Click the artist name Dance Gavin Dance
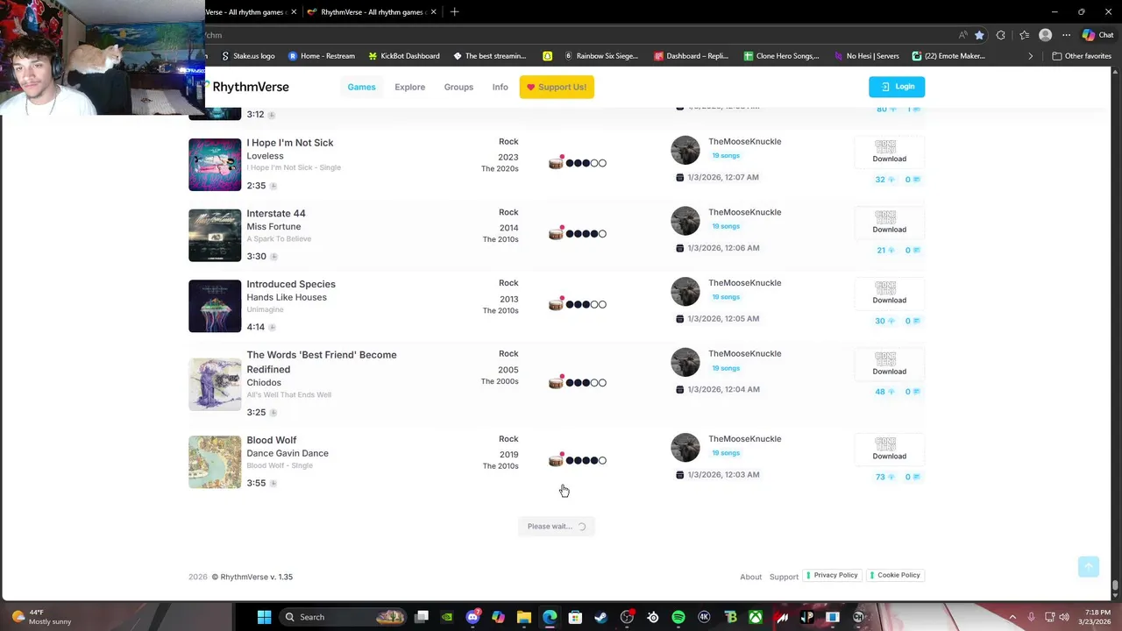The height and width of the screenshot is (631, 1122). 288,453
